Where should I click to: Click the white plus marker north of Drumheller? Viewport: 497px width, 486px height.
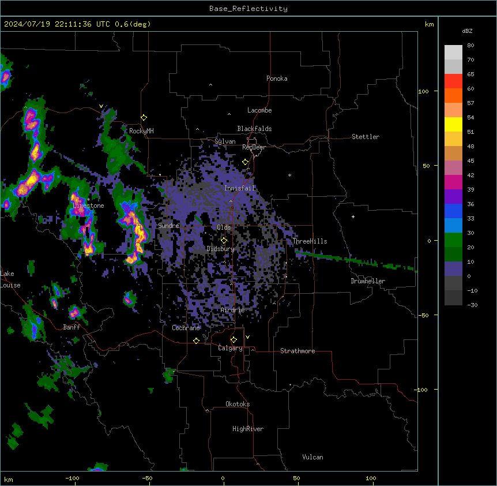pos(353,216)
